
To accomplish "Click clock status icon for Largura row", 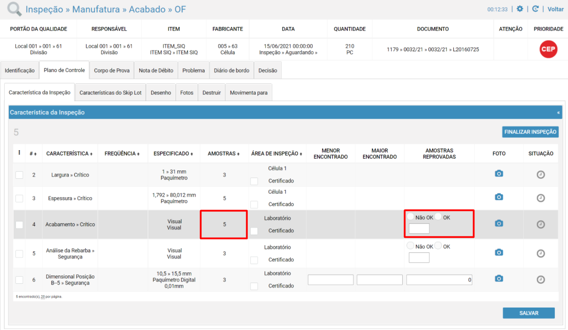I will click(x=541, y=174).
